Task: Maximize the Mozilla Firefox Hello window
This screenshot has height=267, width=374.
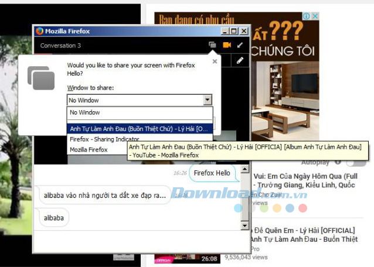Action: click(234, 31)
